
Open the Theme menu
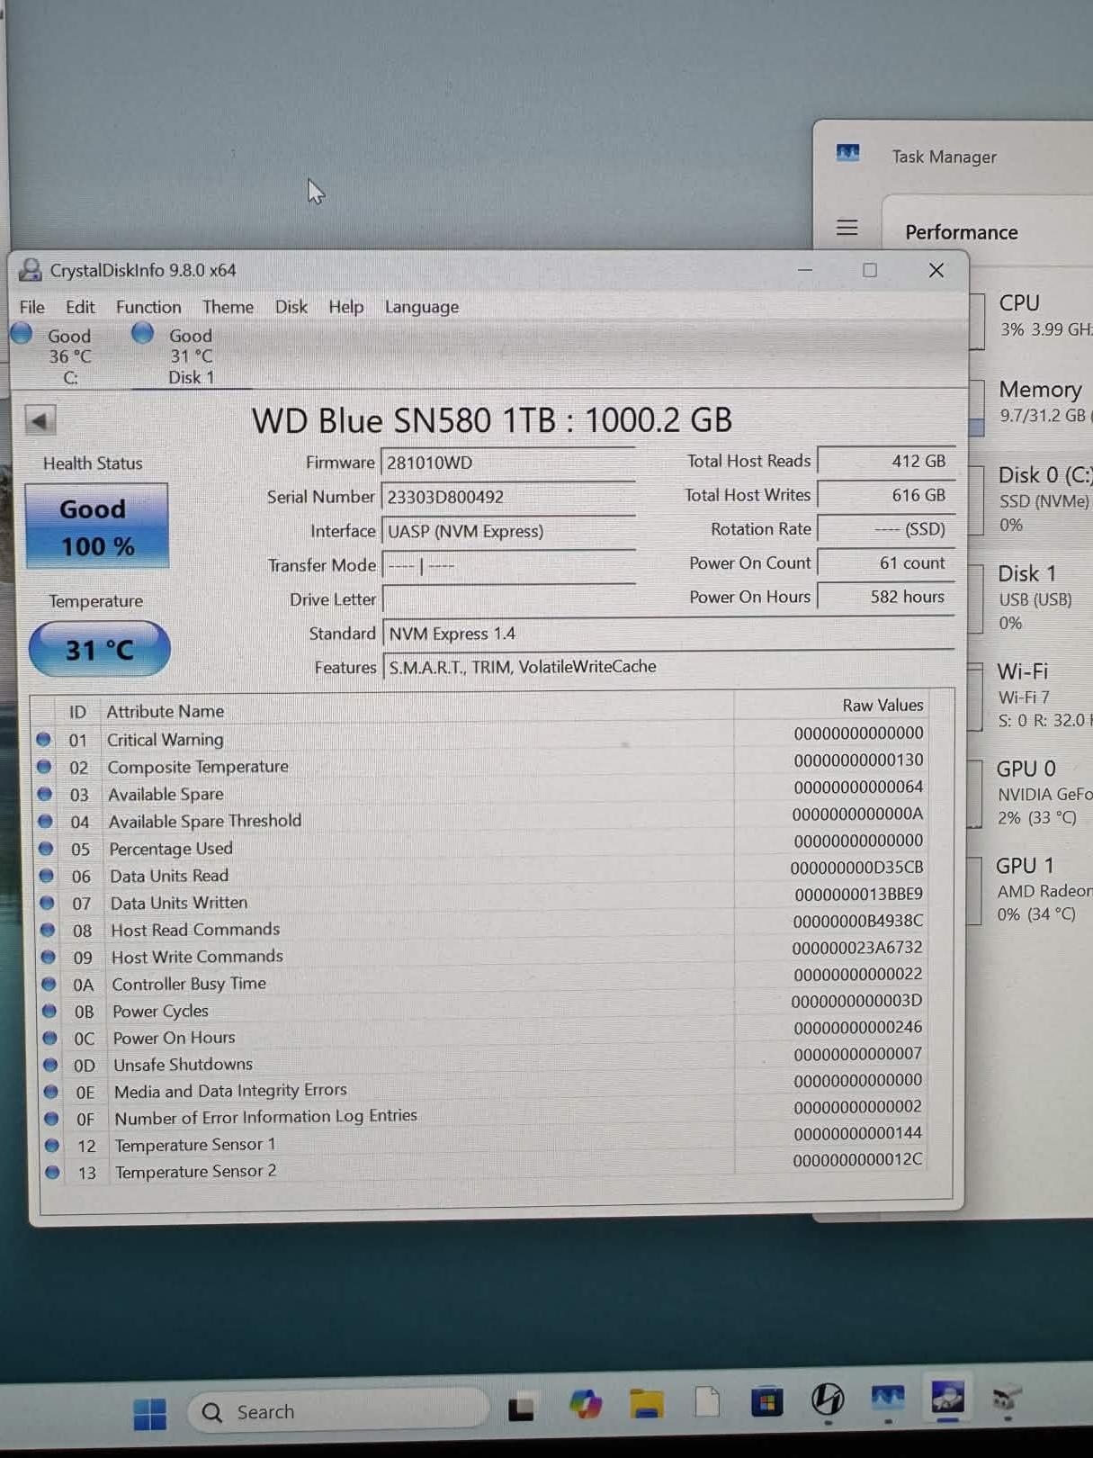pyautogui.click(x=228, y=307)
